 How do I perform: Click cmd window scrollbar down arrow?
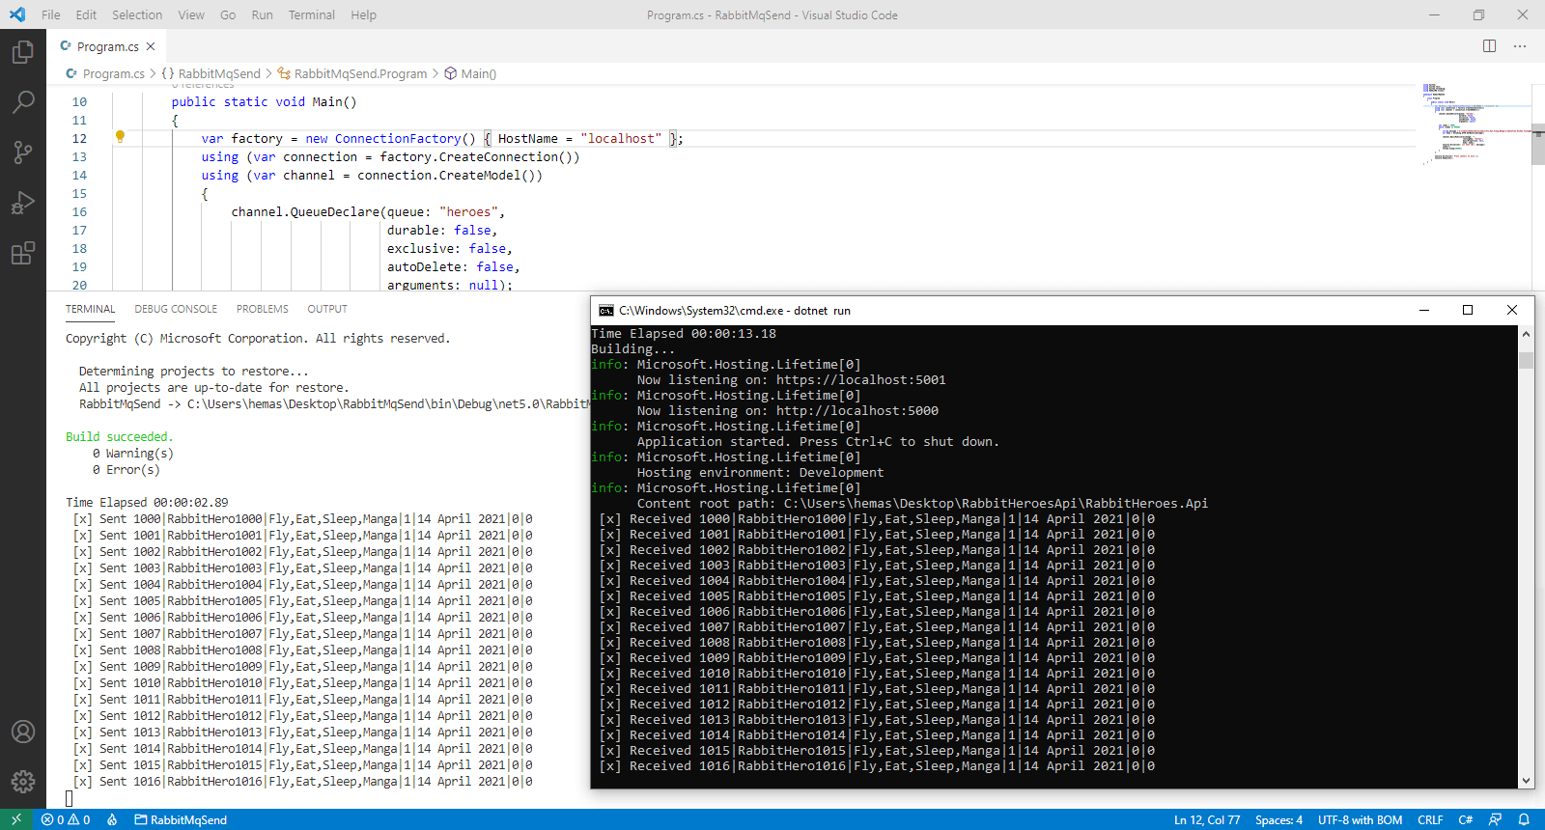(x=1527, y=781)
